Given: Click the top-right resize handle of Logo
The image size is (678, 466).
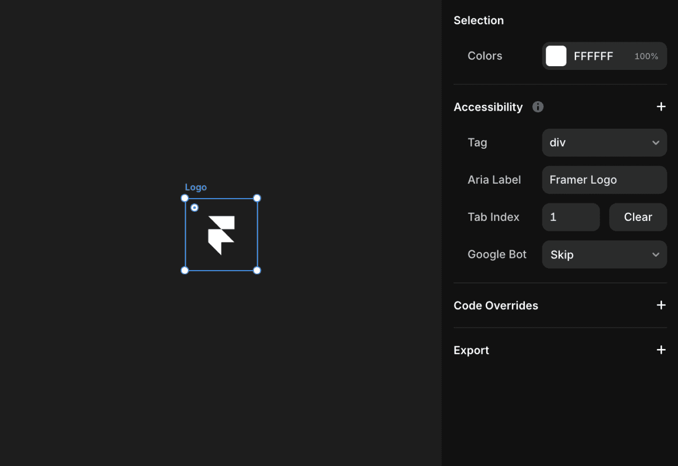Looking at the screenshot, I should coord(257,198).
